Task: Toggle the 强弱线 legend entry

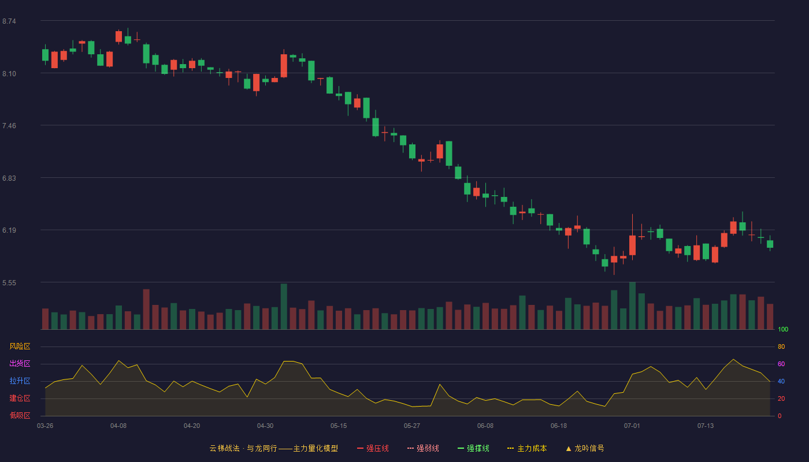Action: [x=423, y=448]
